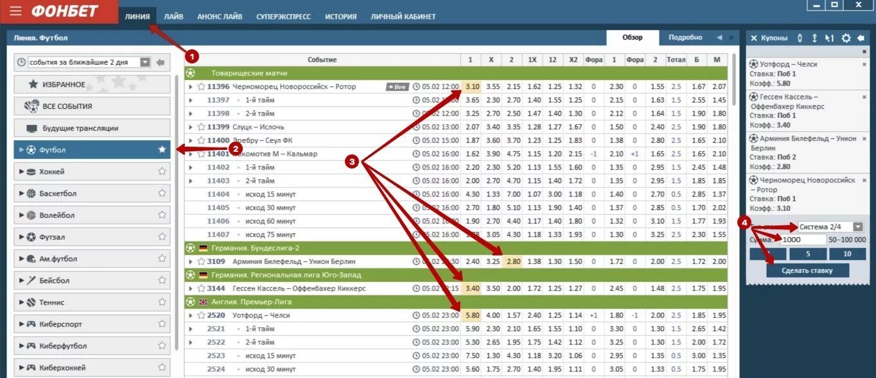Click the Будущие трансляции button
This screenshot has height=378, width=876.
[x=92, y=127]
